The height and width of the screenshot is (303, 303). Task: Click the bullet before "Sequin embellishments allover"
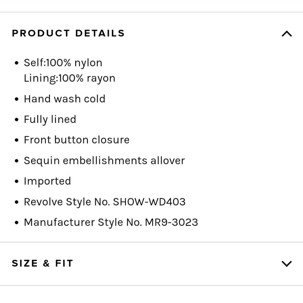point(17,161)
